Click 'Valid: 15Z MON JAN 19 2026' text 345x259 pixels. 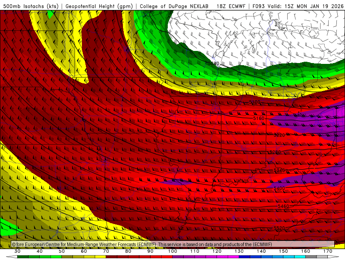click(306, 6)
